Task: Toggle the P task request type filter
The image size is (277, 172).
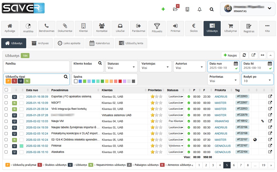Action: coord(8,81)
